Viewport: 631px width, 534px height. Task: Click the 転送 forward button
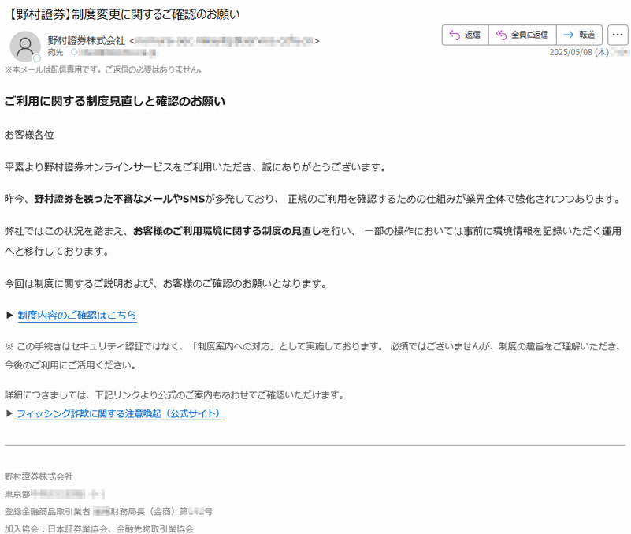[579, 35]
